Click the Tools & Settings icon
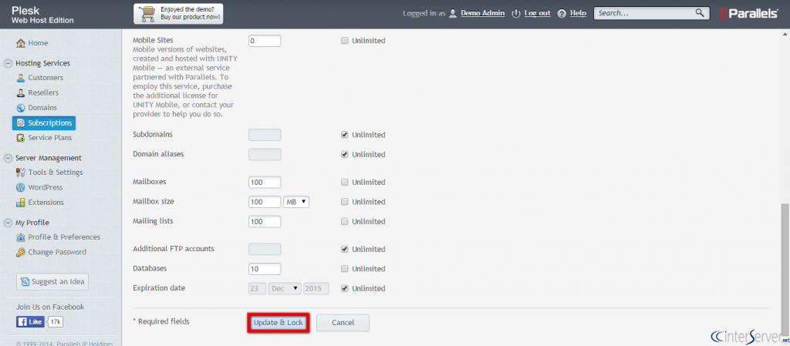 pyautogui.click(x=21, y=173)
